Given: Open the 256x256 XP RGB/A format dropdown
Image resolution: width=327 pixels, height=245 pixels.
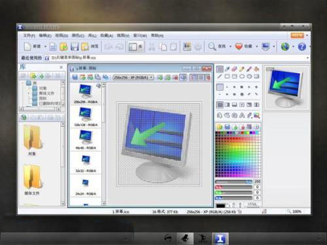Looking at the screenshot, I should coord(133,78).
